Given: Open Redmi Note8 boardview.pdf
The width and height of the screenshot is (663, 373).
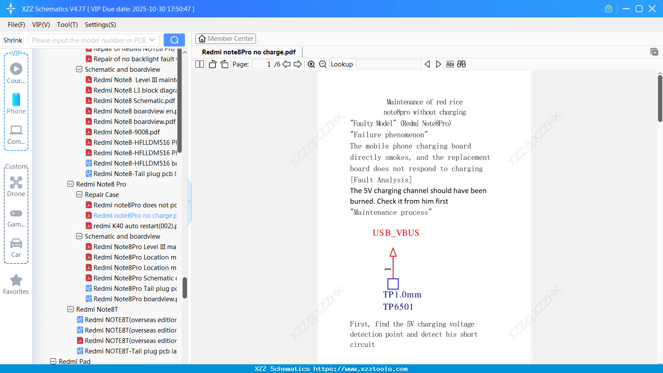Looking at the screenshot, I should (x=131, y=121).
